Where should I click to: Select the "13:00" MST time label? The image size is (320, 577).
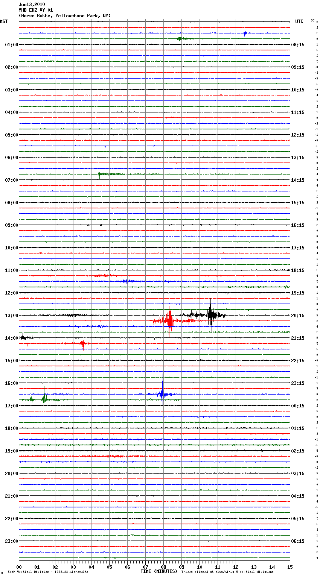coord(12,316)
